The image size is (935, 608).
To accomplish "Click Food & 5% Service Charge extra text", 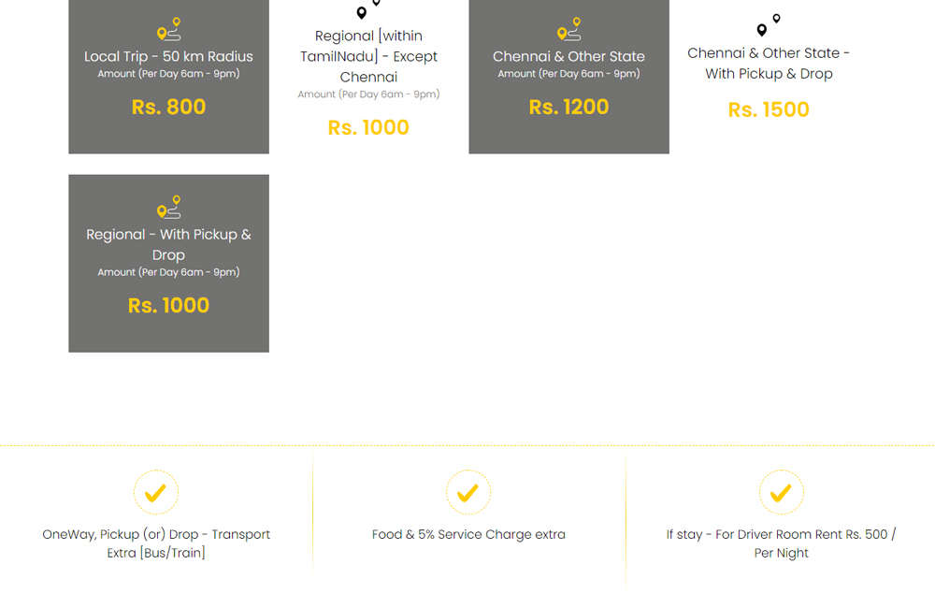I will 468,535.
